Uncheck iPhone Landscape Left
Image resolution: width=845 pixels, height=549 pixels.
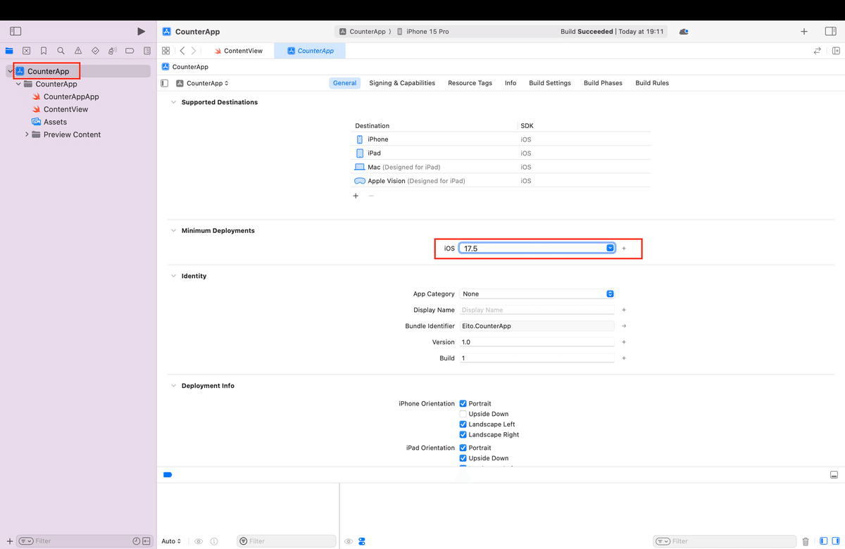463,424
